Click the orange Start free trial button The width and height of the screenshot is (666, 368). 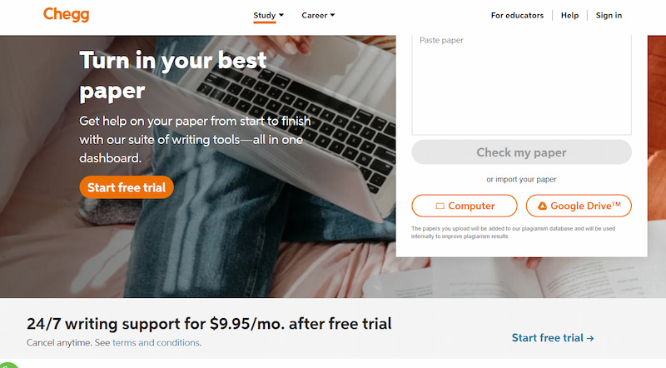pyautogui.click(x=127, y=187)
